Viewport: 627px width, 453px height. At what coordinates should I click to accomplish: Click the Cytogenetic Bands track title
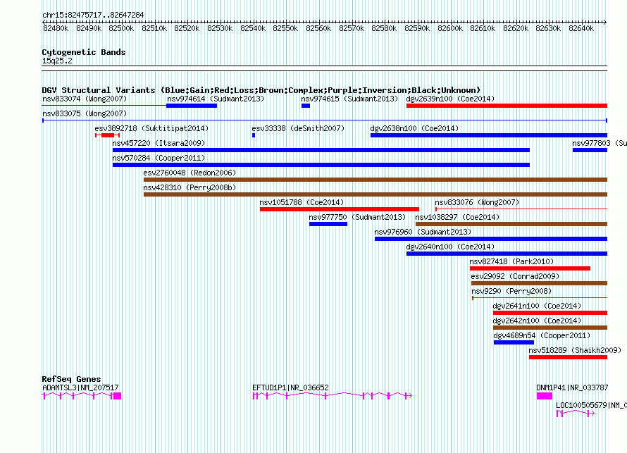click(x=84, y=52)
